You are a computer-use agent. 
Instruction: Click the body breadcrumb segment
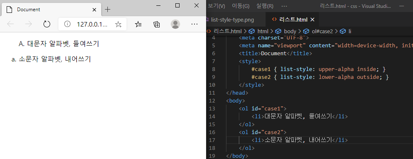(290, 32)
